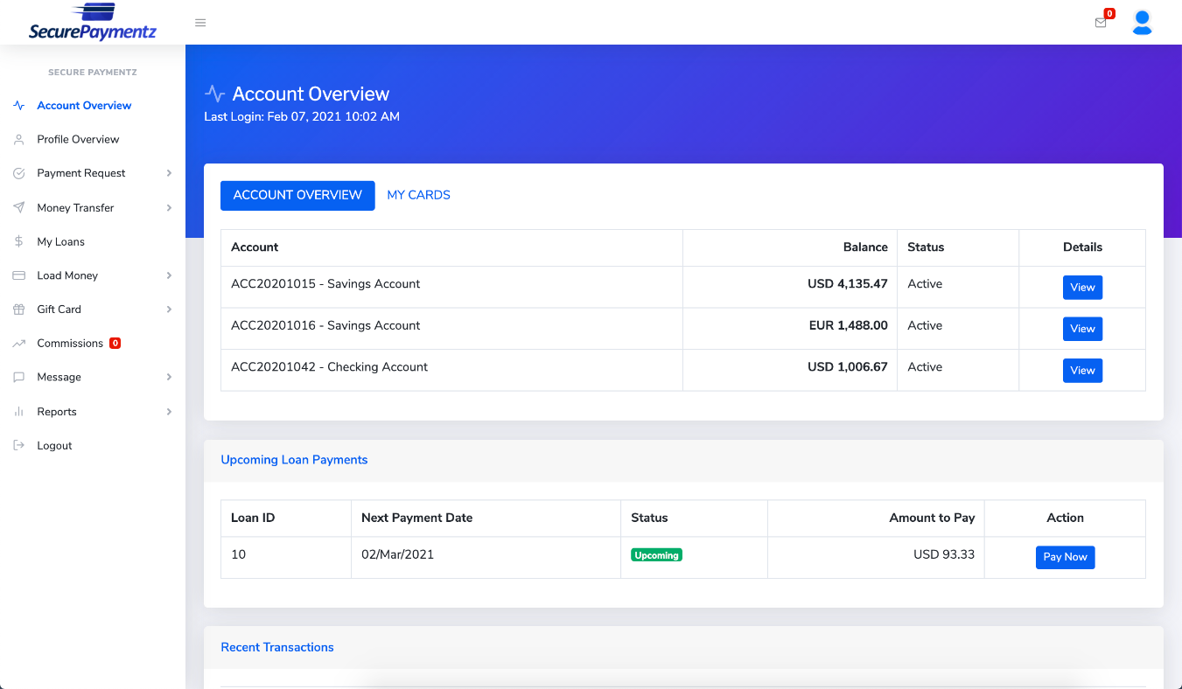Expand the Payment Request submenu
Image resolution: width=1182 pixels, height=689 pixels.
click(x=169, y=173)
